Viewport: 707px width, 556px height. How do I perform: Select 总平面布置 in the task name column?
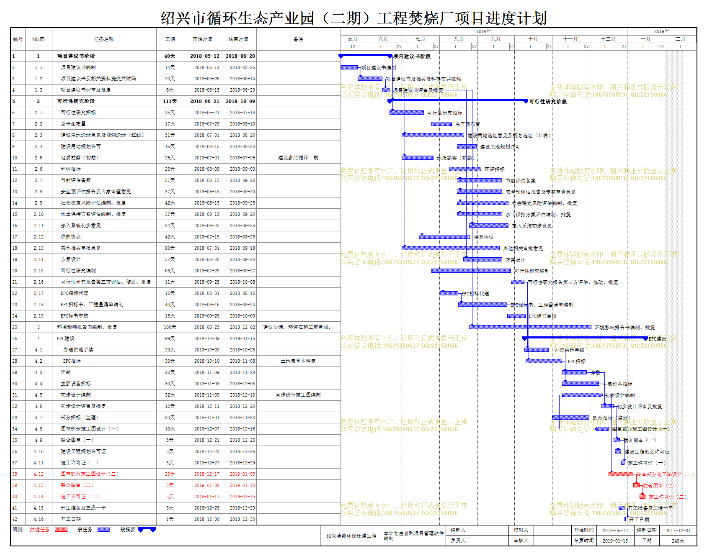click(x=73, y=124)
